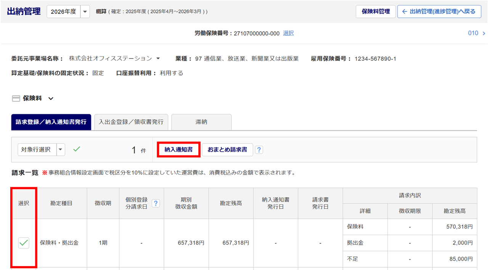Toggle the checkbox for 保険料・拠出金 row
The image size is (488, 270).
(24, 243)
